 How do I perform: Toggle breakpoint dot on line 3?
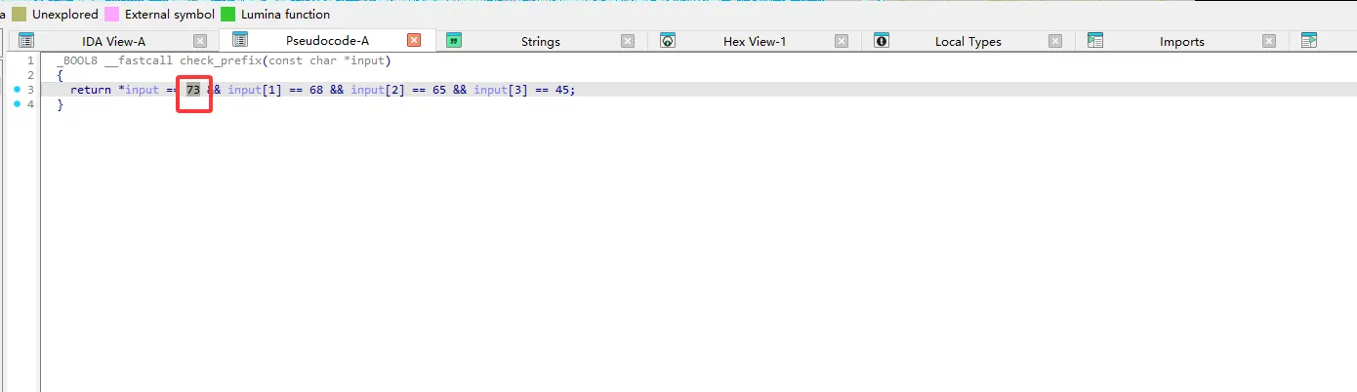(x=18, y=90)
